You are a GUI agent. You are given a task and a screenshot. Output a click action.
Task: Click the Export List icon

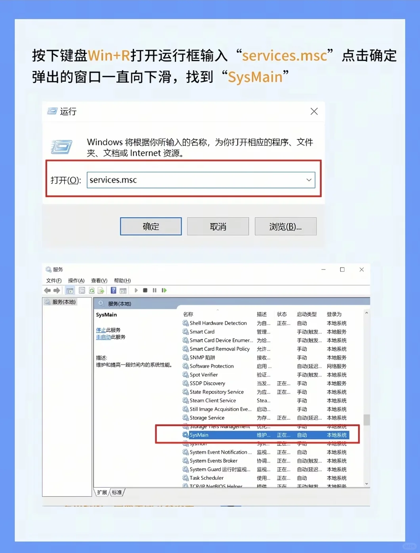(101, 290)
